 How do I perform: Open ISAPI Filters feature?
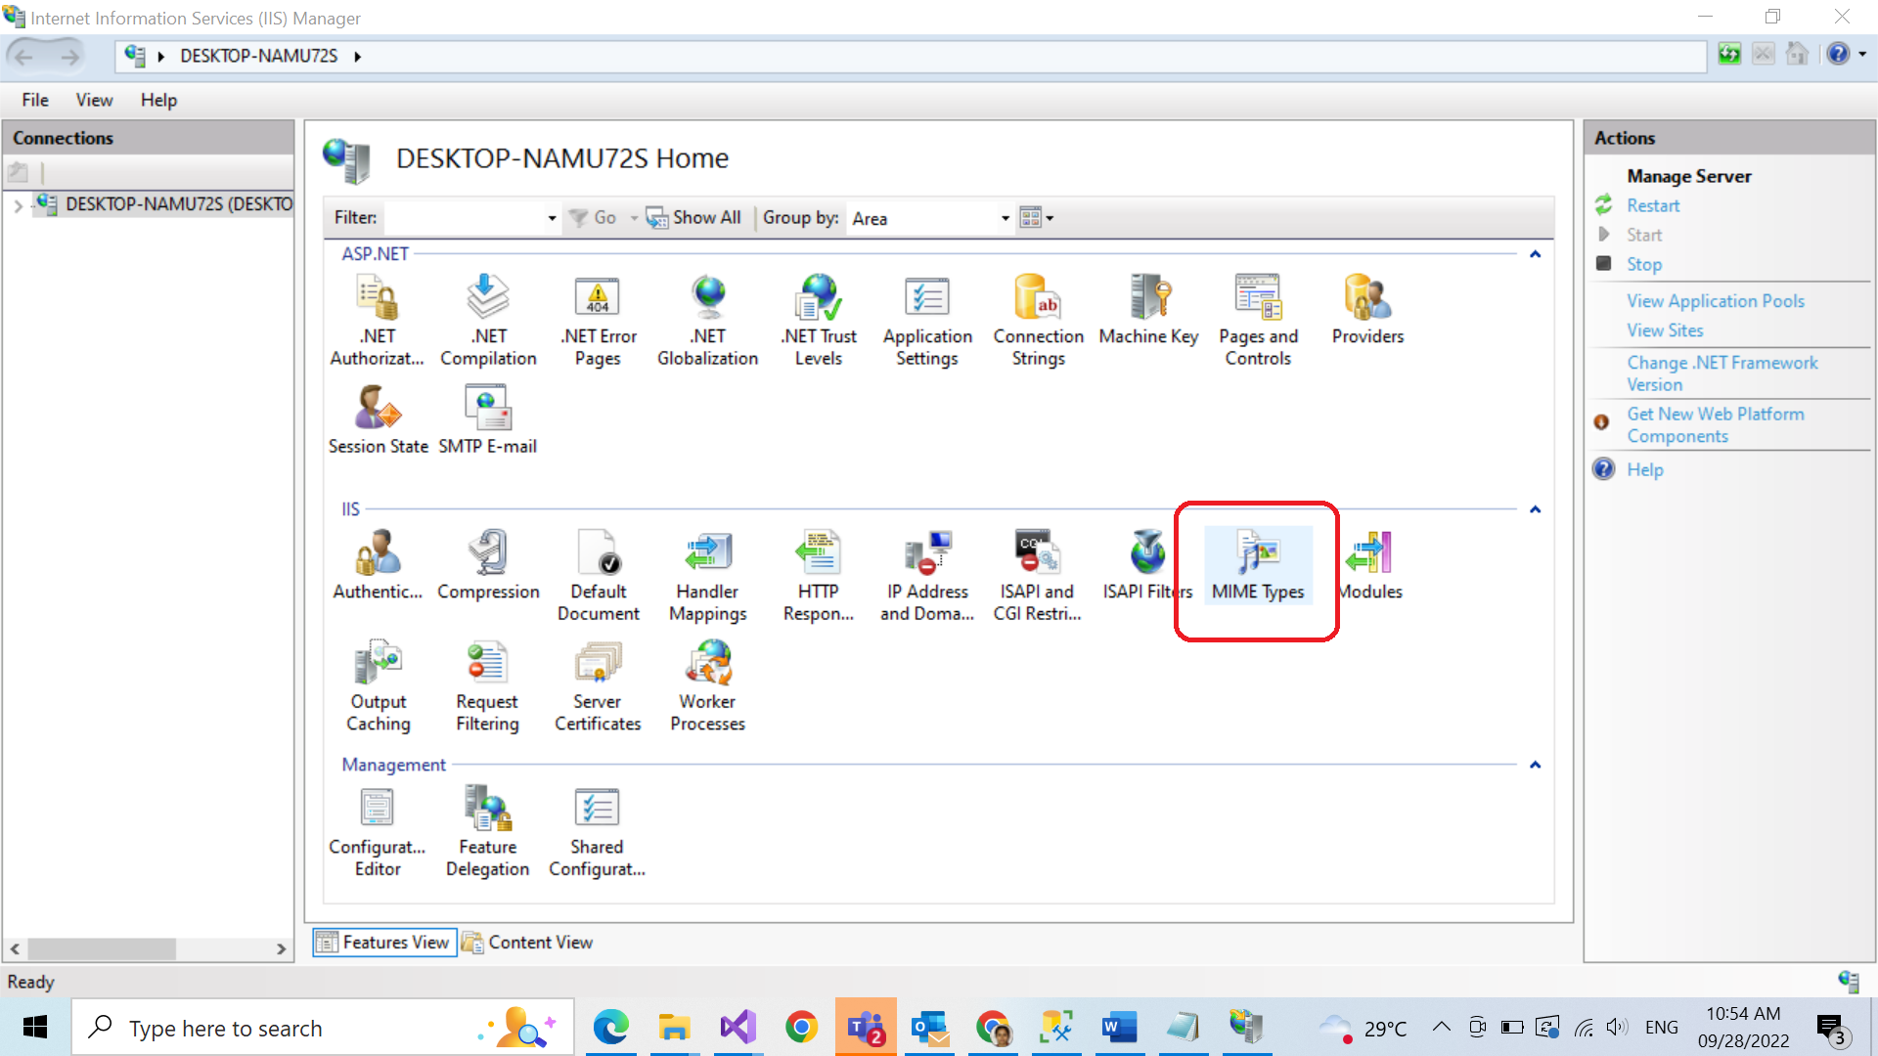tap(1147, 565)
